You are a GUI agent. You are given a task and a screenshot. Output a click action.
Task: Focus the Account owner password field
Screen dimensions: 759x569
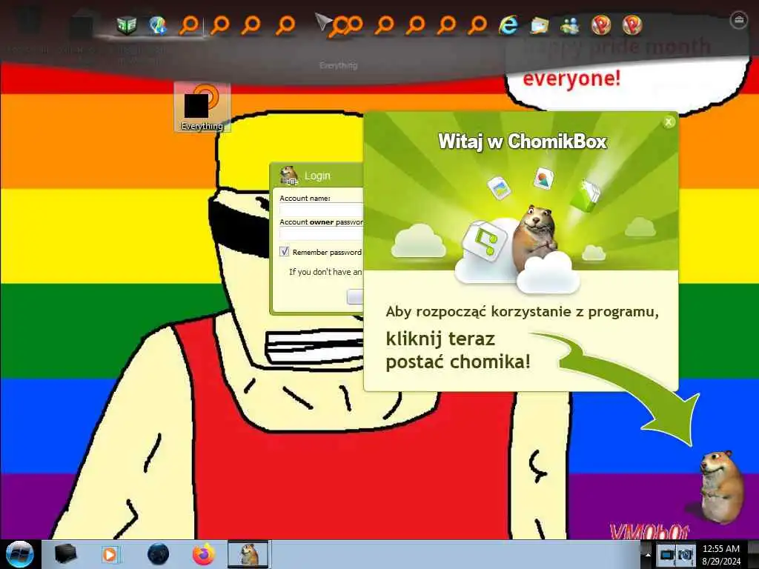coord(322,233)
